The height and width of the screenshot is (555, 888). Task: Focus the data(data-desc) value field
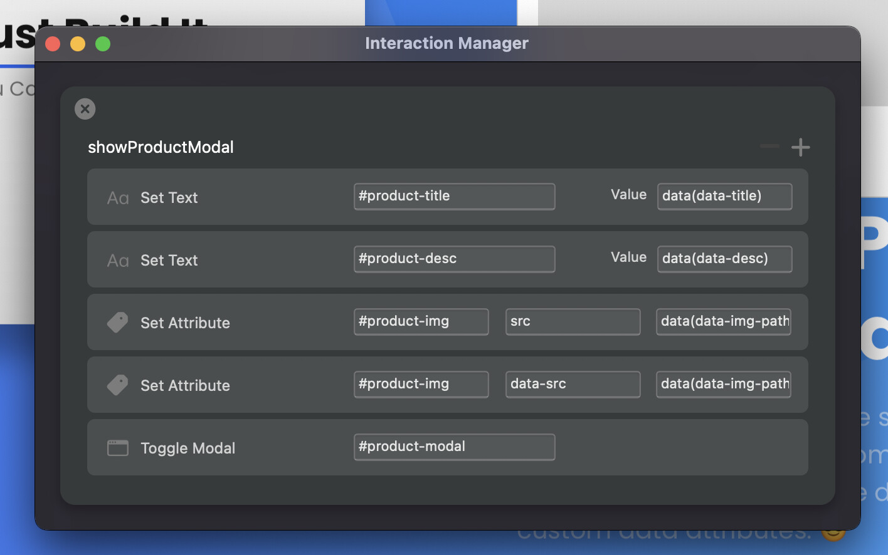[x=724, y=259]
